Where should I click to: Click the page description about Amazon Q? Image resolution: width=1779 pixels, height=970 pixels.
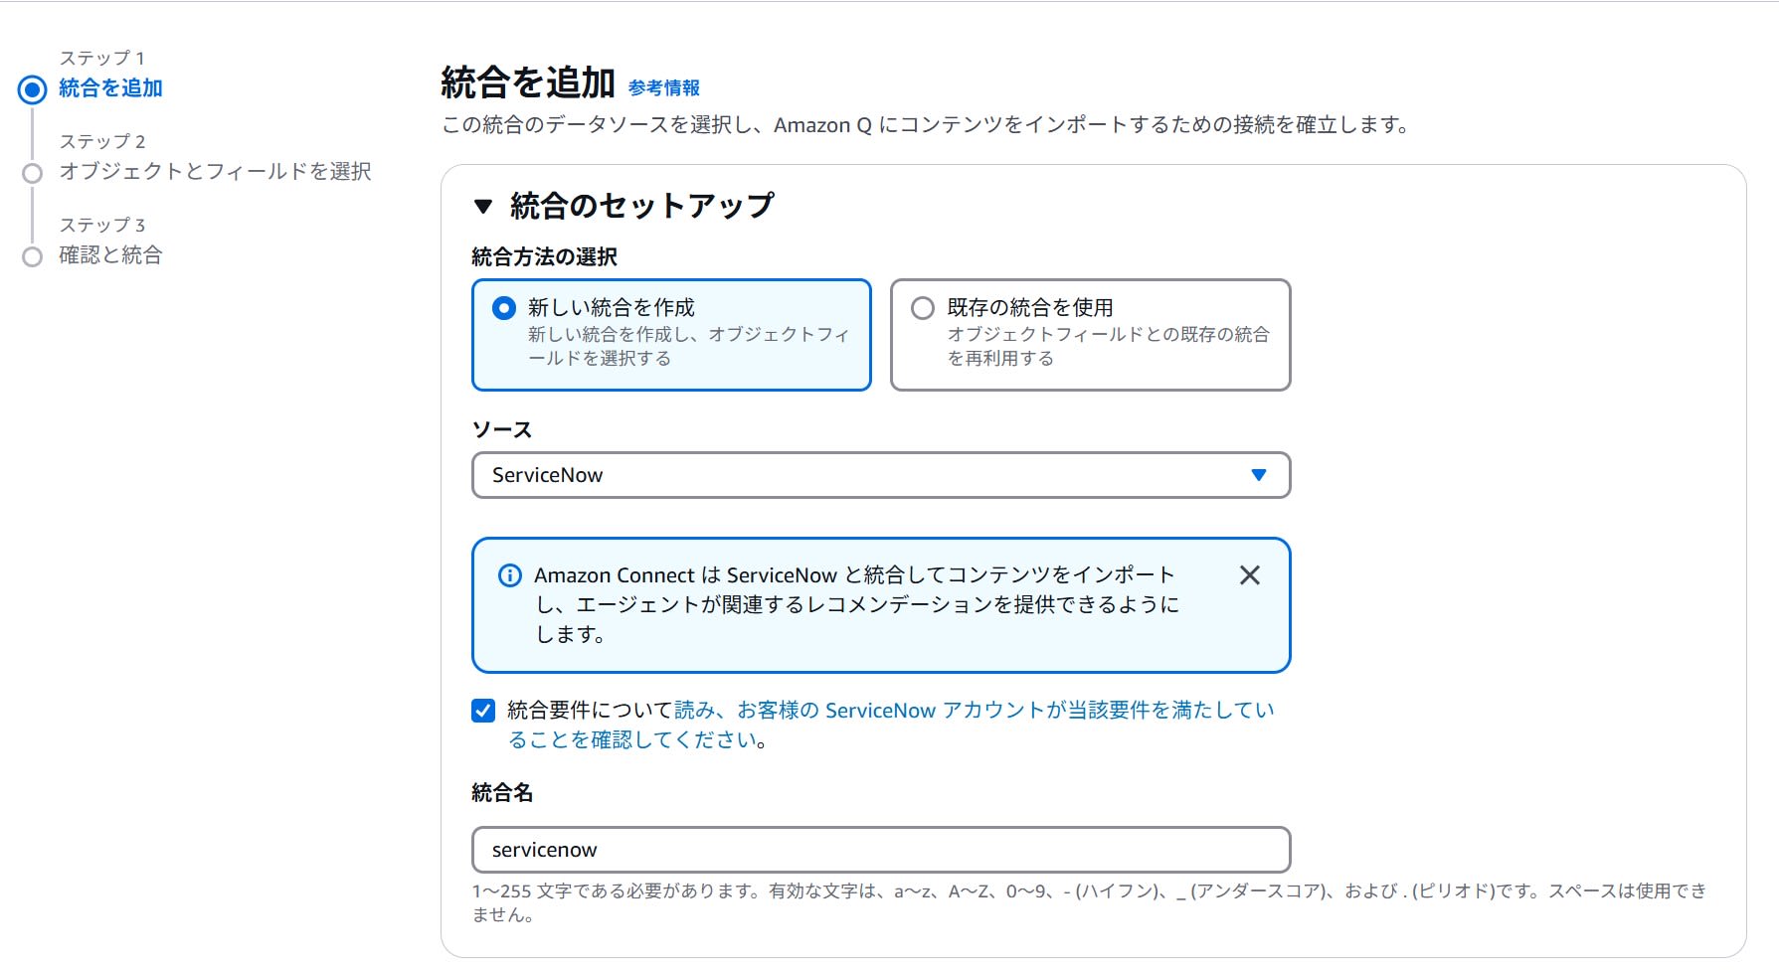(x=925, y=125)
